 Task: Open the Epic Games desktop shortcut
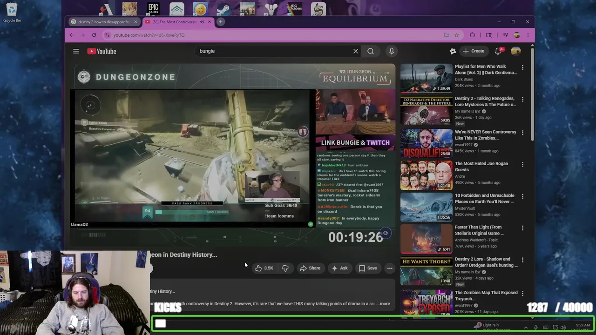pos(153,9)
